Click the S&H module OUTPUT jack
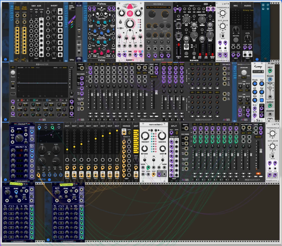Viewport: 282px width, 246px height. coord(270,106)
